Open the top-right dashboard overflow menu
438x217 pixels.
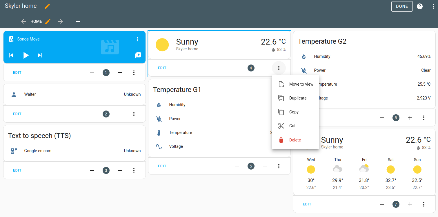(x=433, y=6)
